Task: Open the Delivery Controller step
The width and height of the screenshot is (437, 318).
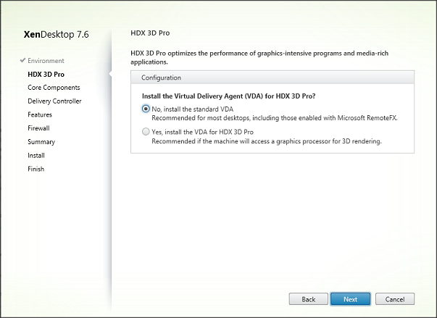Action: click(x=54, y=101)
